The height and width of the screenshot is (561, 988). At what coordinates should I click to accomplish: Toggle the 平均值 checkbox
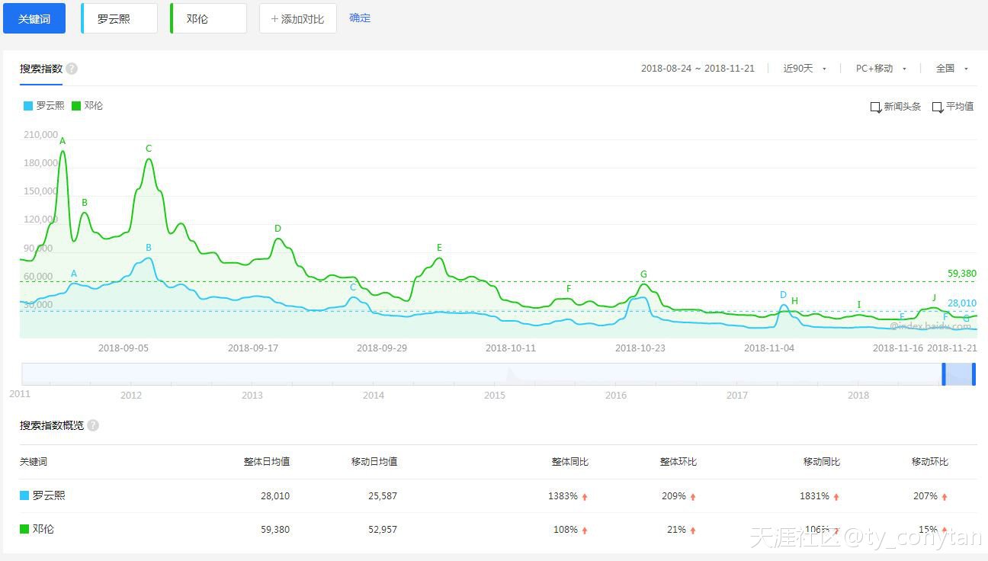(938, 107)
